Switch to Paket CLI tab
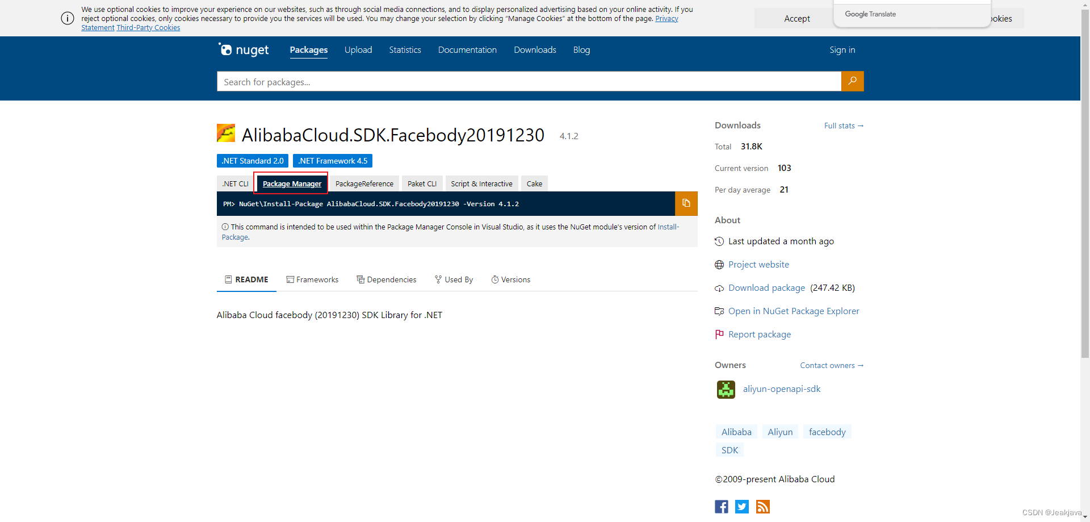 (422, 183)
